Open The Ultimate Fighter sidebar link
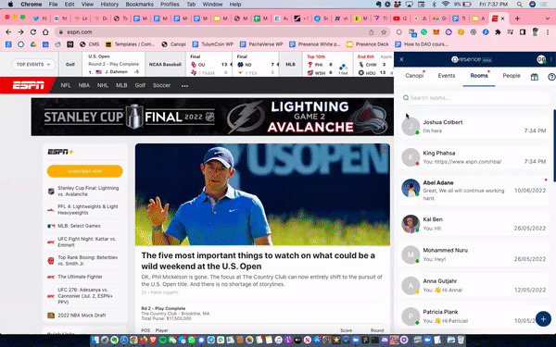Image resolution: width=556 pixels, height=347 pixels. pyautogui.click(x=80, y=277)
